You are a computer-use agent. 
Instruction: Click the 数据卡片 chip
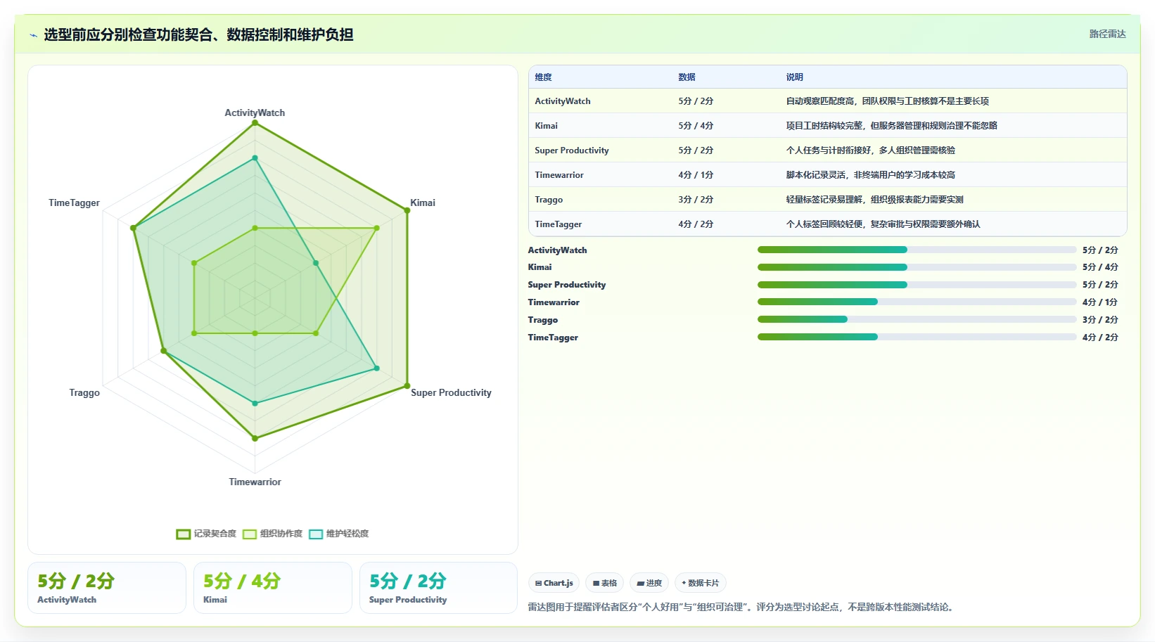pyautogui.click(x=701, y=583)
